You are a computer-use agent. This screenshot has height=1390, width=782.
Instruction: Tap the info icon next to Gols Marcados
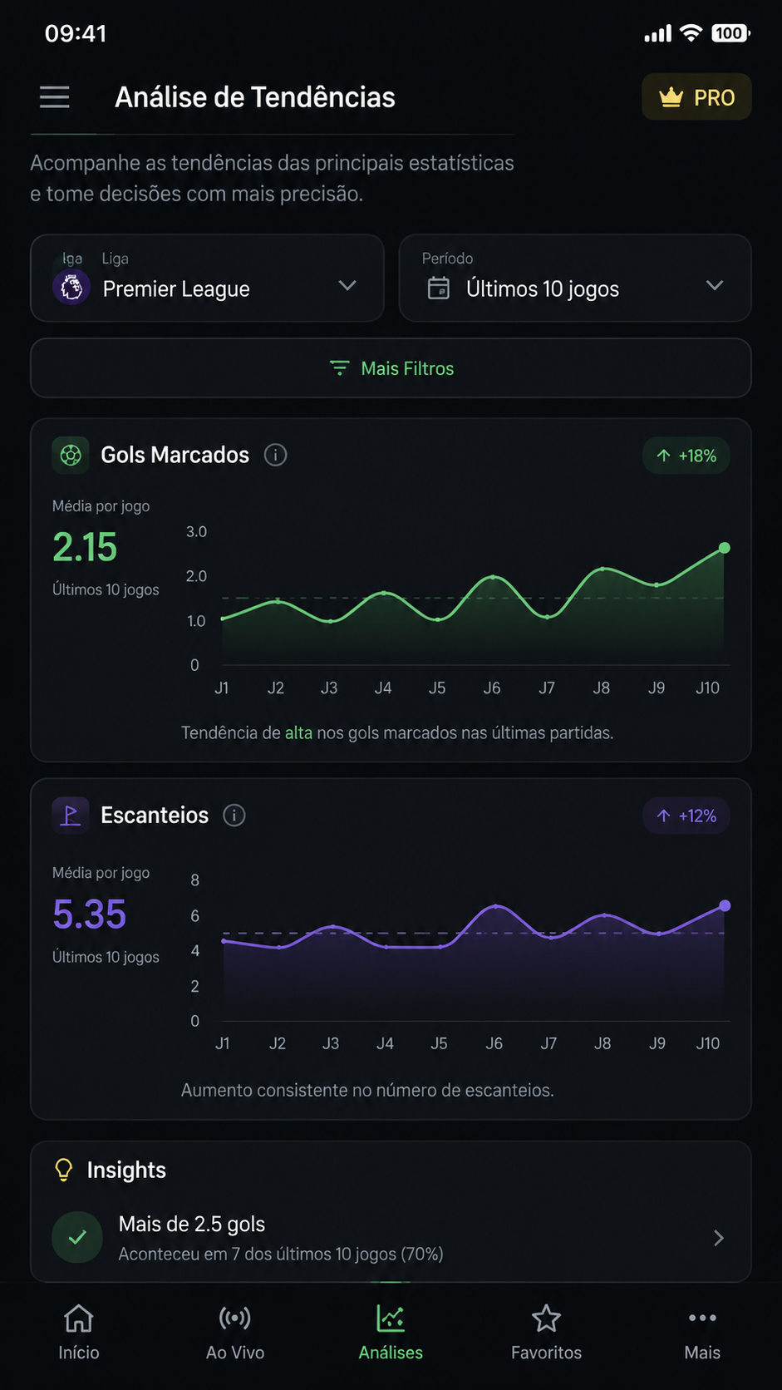[x=275, y=455]
